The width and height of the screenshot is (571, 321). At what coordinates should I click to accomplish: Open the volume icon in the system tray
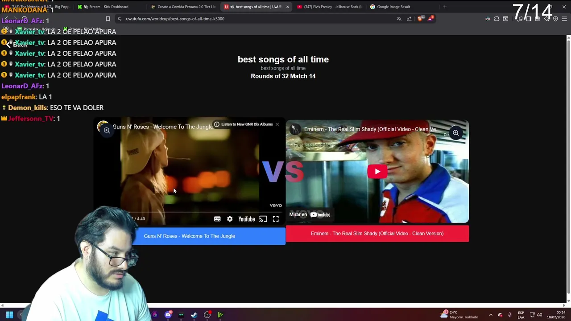pyautogui.click(x=539, y=315)
